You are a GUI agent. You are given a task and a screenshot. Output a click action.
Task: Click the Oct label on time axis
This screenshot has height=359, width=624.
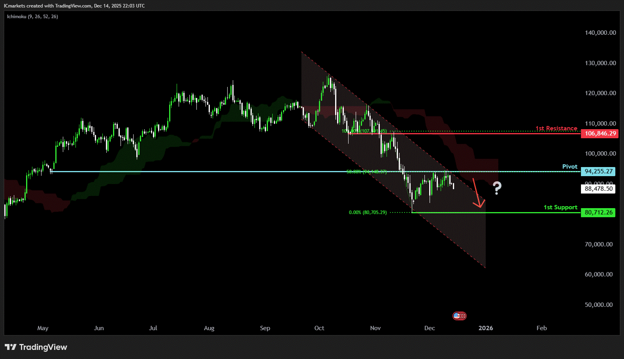pos(319,328)
